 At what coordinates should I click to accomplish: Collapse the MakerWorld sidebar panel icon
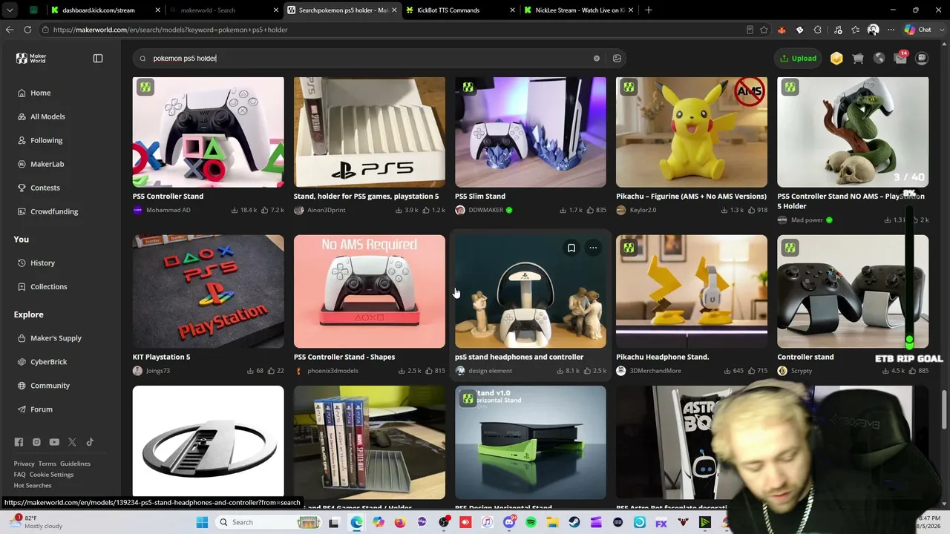pos(98,59)
